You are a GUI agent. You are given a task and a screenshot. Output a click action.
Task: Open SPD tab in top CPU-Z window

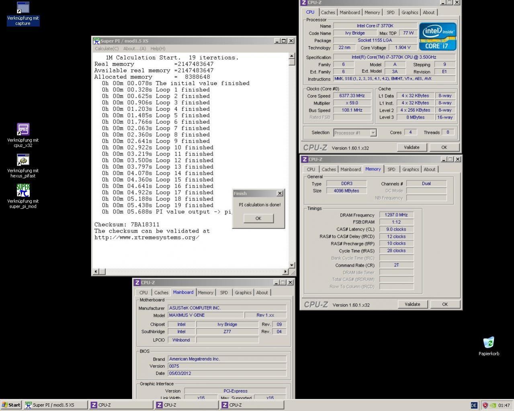coord(390,12)
